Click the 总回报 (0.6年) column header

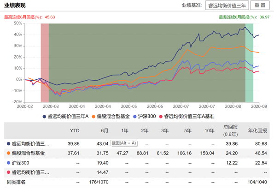[231, 131]
